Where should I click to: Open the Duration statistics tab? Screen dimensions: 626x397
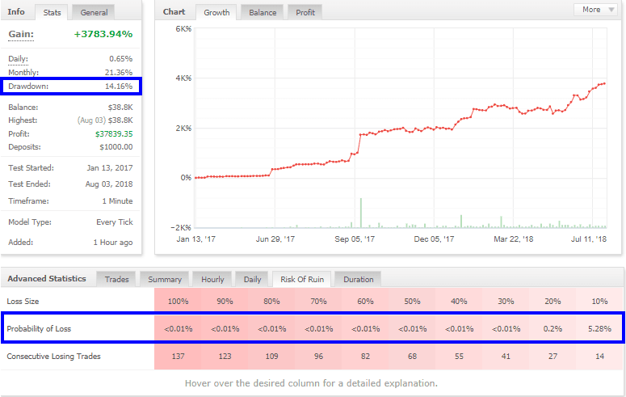pyautogui.click(x=358, y=279)
